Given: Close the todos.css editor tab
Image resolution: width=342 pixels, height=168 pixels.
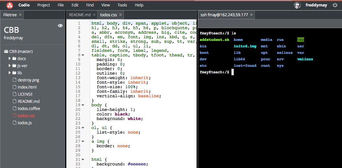Looking at the screenshot, I should click(x=121, y=15).
